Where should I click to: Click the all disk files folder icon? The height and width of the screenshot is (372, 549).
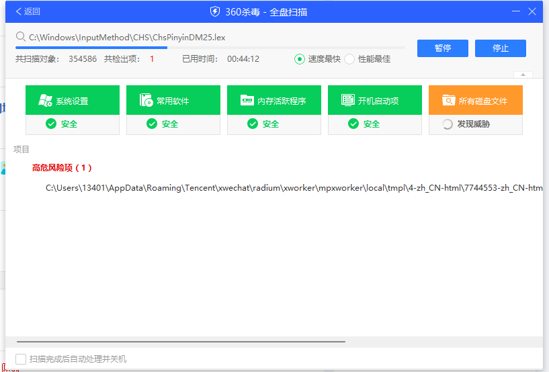pyautogui.click(x=449, y=101)
